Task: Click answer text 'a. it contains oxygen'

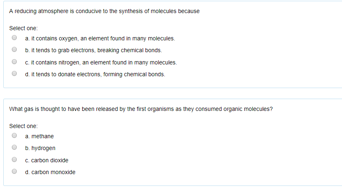Action: point(100,39)
